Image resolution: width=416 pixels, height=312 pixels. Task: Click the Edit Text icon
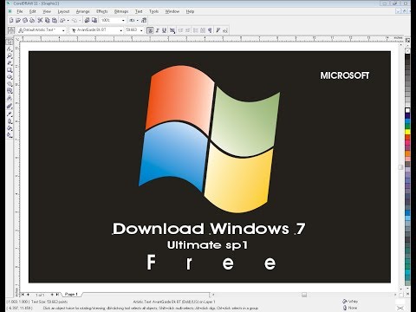tap(224, 30)
